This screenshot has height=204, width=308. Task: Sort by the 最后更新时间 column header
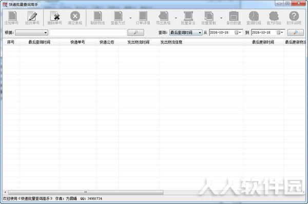click(x=263, y=42)
